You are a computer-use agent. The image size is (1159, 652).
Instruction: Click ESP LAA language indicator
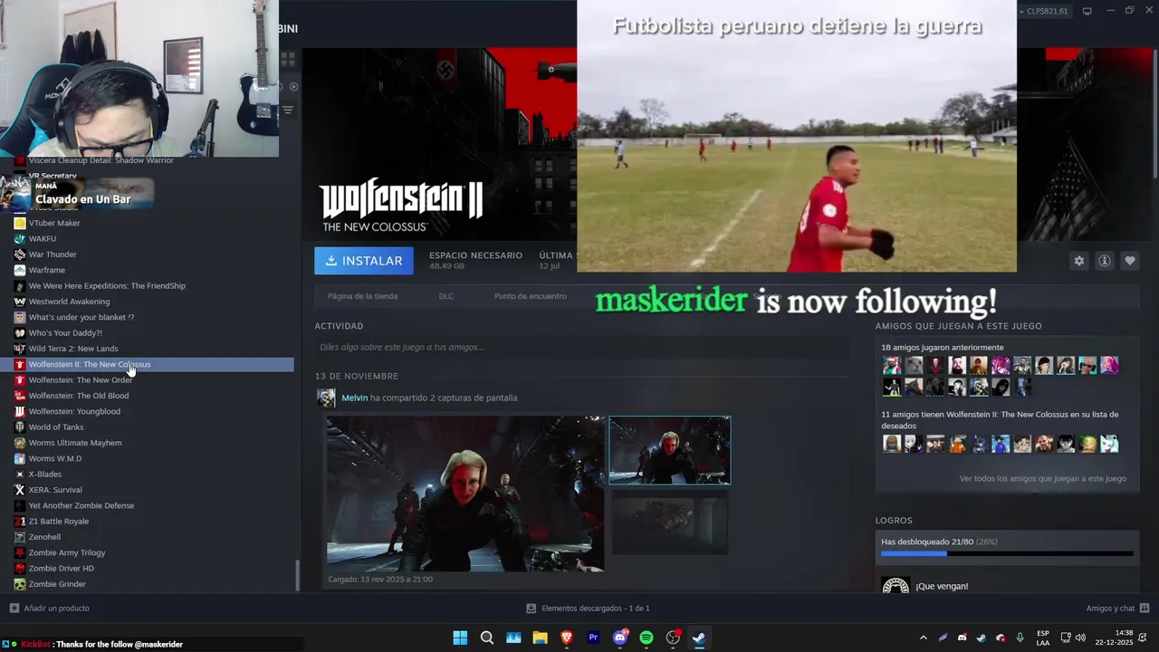point(1043,638)
